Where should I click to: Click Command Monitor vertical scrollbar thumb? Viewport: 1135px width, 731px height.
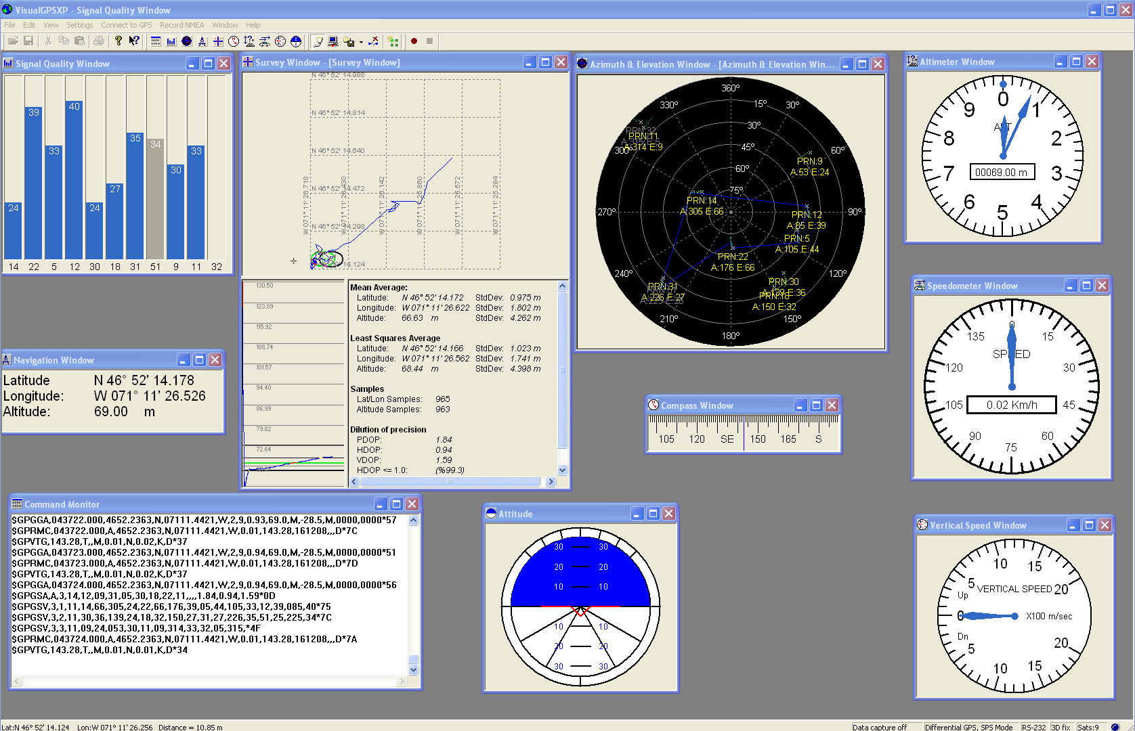click(x=414, y=659)
